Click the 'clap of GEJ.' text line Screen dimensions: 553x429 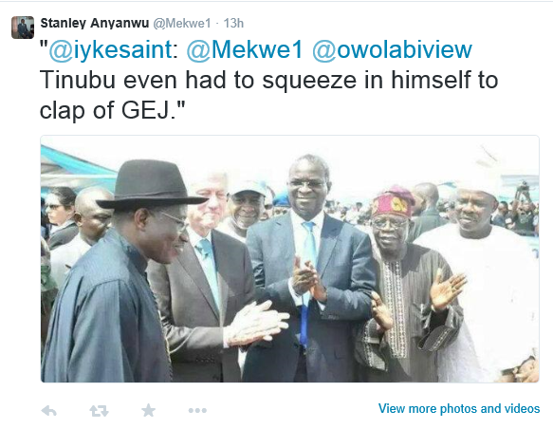tap(112, 110)
